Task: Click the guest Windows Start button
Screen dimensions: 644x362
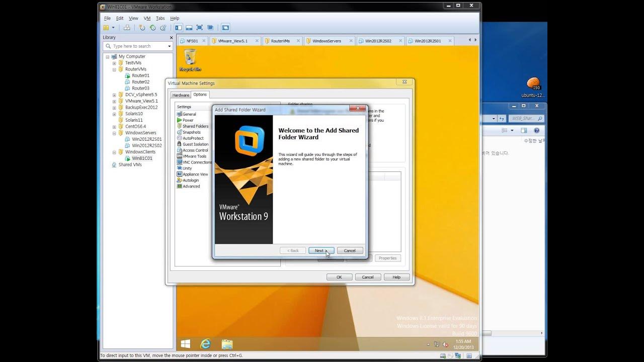Action: pyautogui.click(x=185, y=344)
